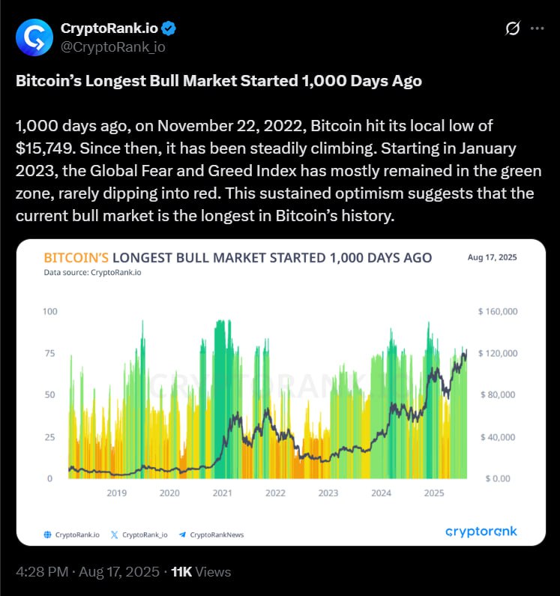Screen dimensions: 560x596
Task: Open the 4:28 PM Aug 17, 2025 timestamp
Action: pyautogui.click(x=88, y=572)
